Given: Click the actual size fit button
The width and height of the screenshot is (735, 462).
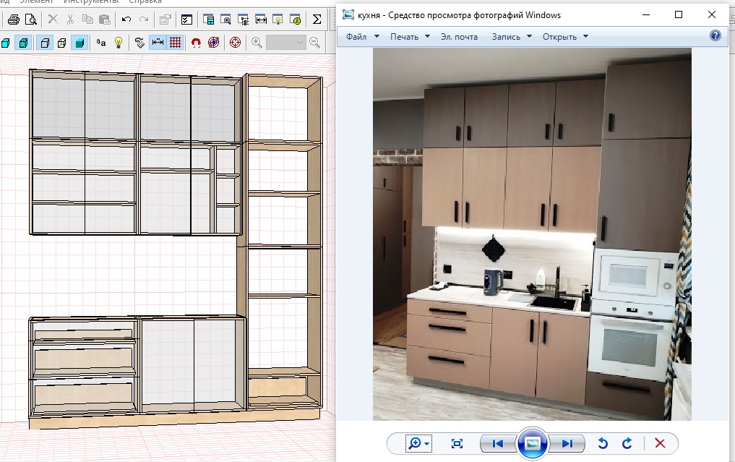Looking at the screenshot, I should click(457, 443).
